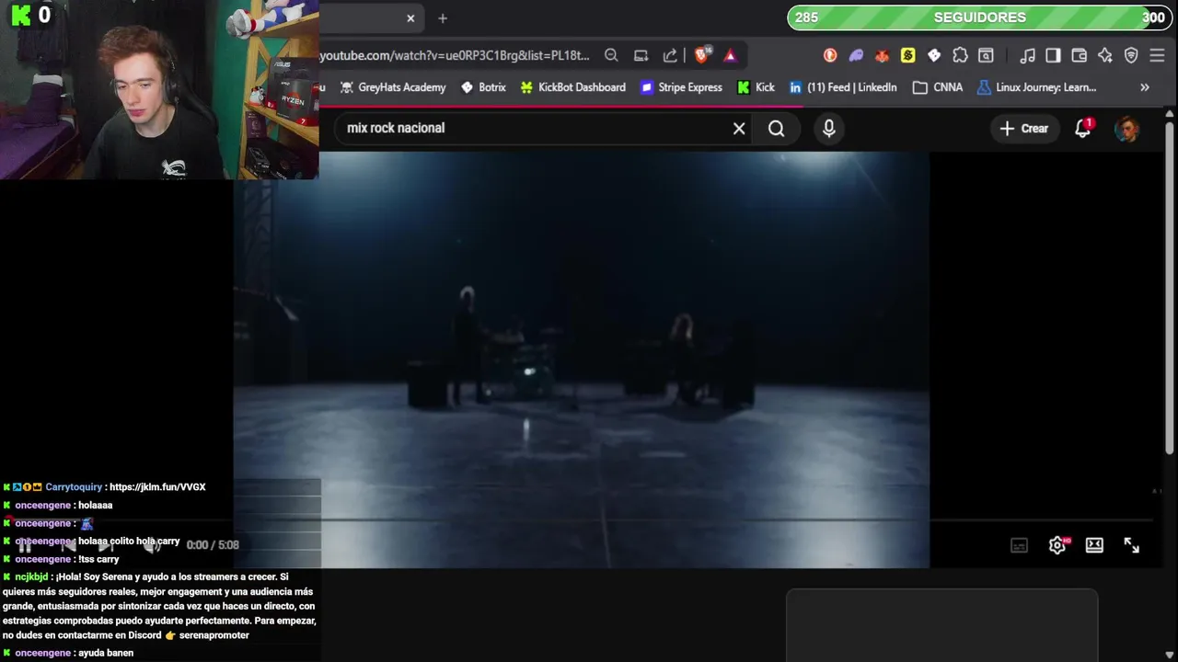Click the 'ncjkbjd' username in chat
Image resolution: width=1178 pixels, height=662 pixels.
(31, 576)
